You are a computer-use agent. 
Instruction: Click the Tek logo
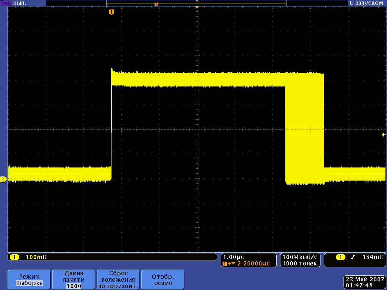click(6, 3)
